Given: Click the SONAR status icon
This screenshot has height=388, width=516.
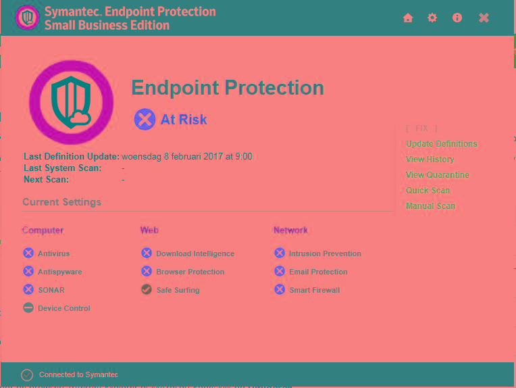Looking at the screenshot, I should pos(28,290).
